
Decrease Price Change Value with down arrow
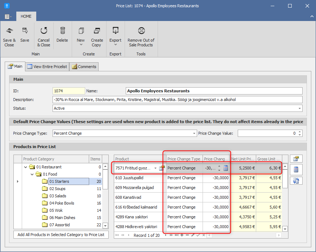(x=300, y=135)
